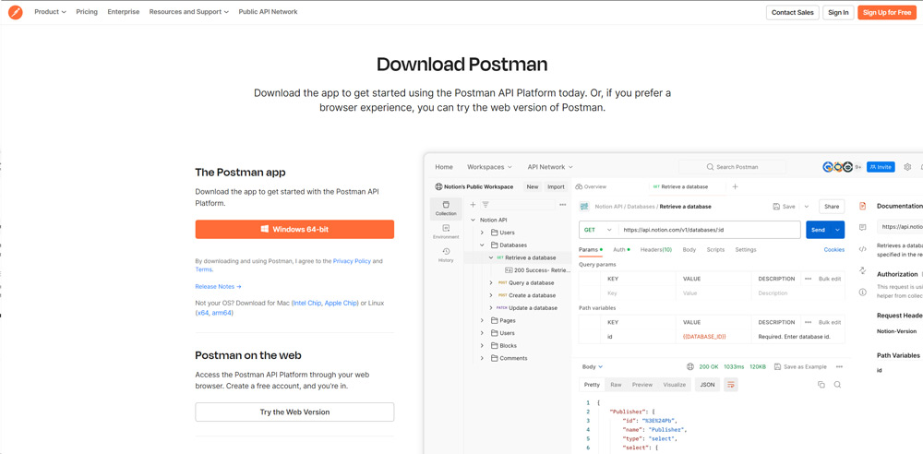Collapse the Notion API collection
923x454 pixels.
(473, 221)
